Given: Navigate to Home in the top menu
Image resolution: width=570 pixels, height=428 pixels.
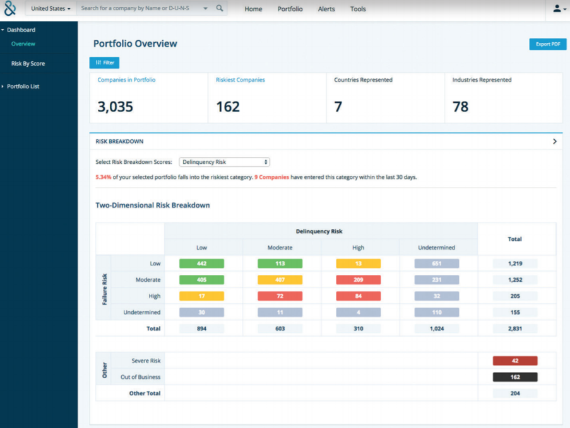Looking at the screenshot, I should (253, 9).
